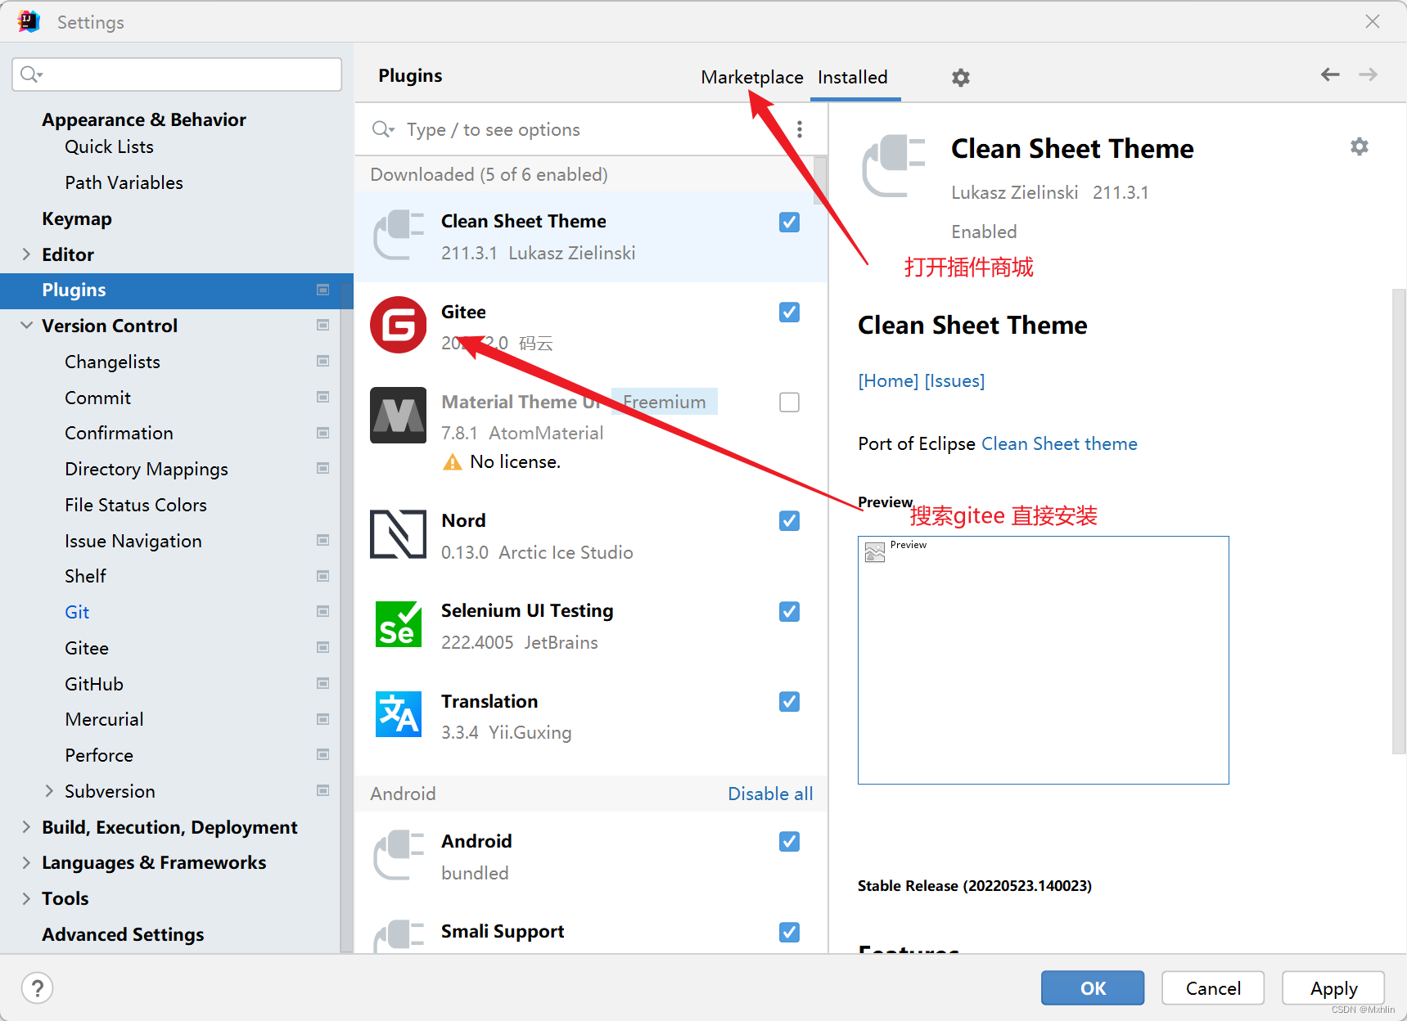This screenshot has height=1021, width=1407.
Task: Click the plugin details vertical scrollbar
Action: tap(1399, 520)
